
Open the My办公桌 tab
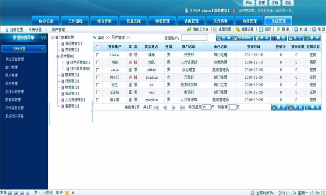pyautogui.click(x=46, y=21)
